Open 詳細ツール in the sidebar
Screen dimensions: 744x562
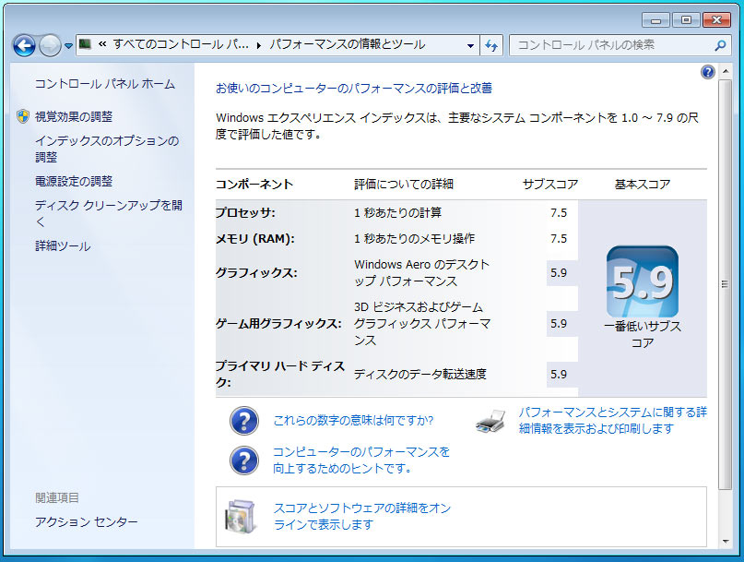point(63,246)
